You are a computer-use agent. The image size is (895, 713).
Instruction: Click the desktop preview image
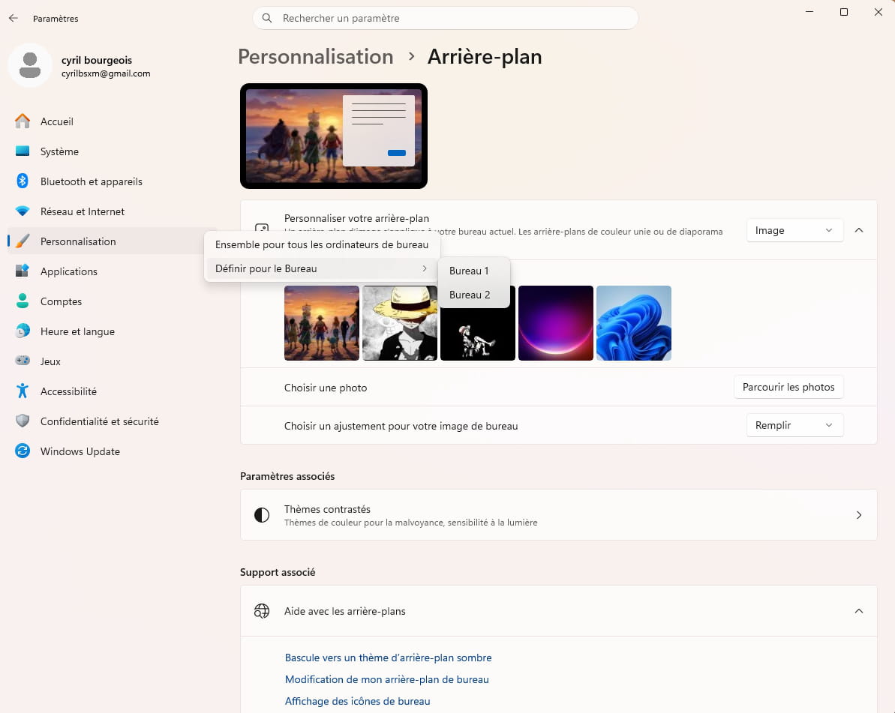click(334, 136)
